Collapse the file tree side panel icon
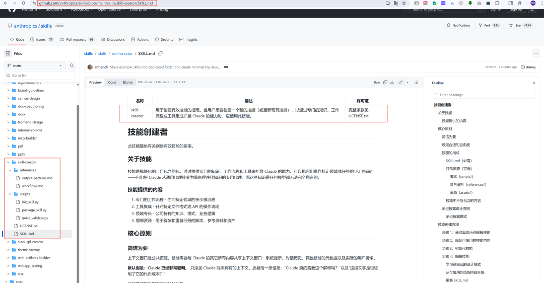Viewport: 544px width, 283px height. (8, 53)
